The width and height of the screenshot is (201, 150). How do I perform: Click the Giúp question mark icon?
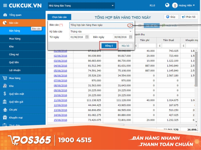click(x=168, y=17)
